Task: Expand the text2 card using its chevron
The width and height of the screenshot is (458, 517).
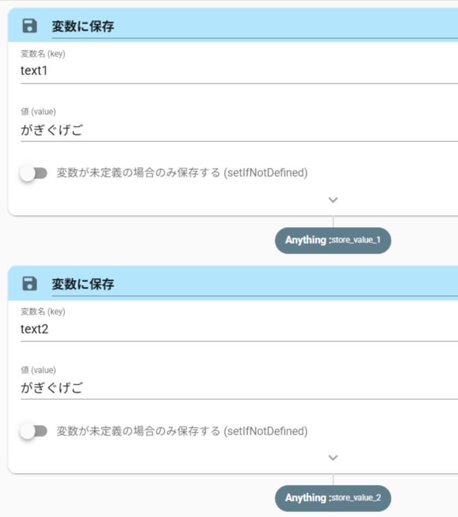Action: coord(333,458)
